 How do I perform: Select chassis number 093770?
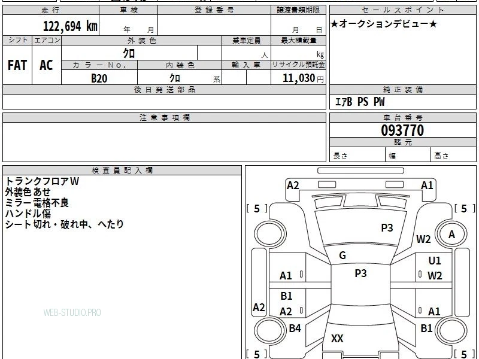point(402,130)
